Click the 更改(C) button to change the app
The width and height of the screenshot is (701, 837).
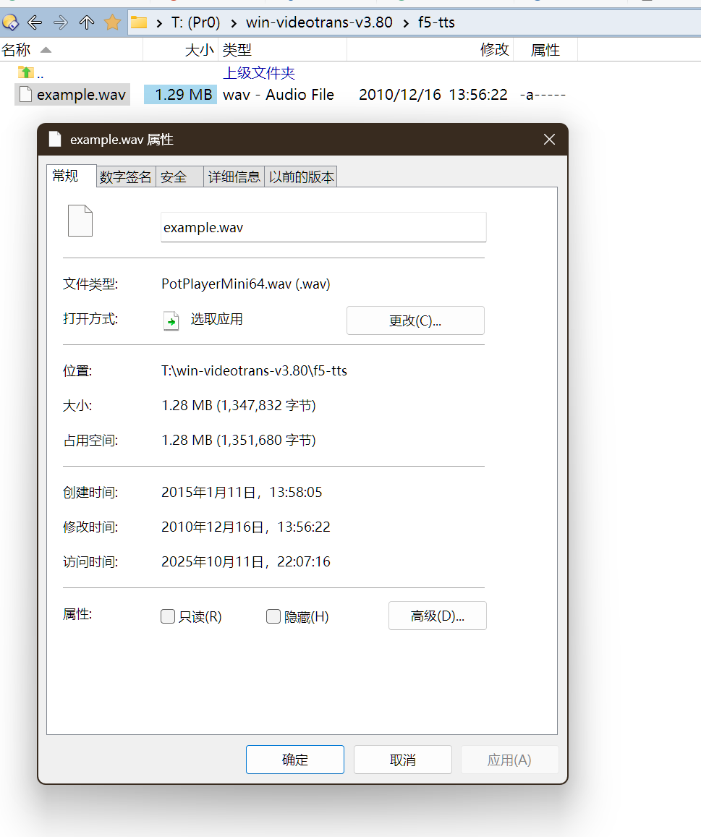(415, 320)
